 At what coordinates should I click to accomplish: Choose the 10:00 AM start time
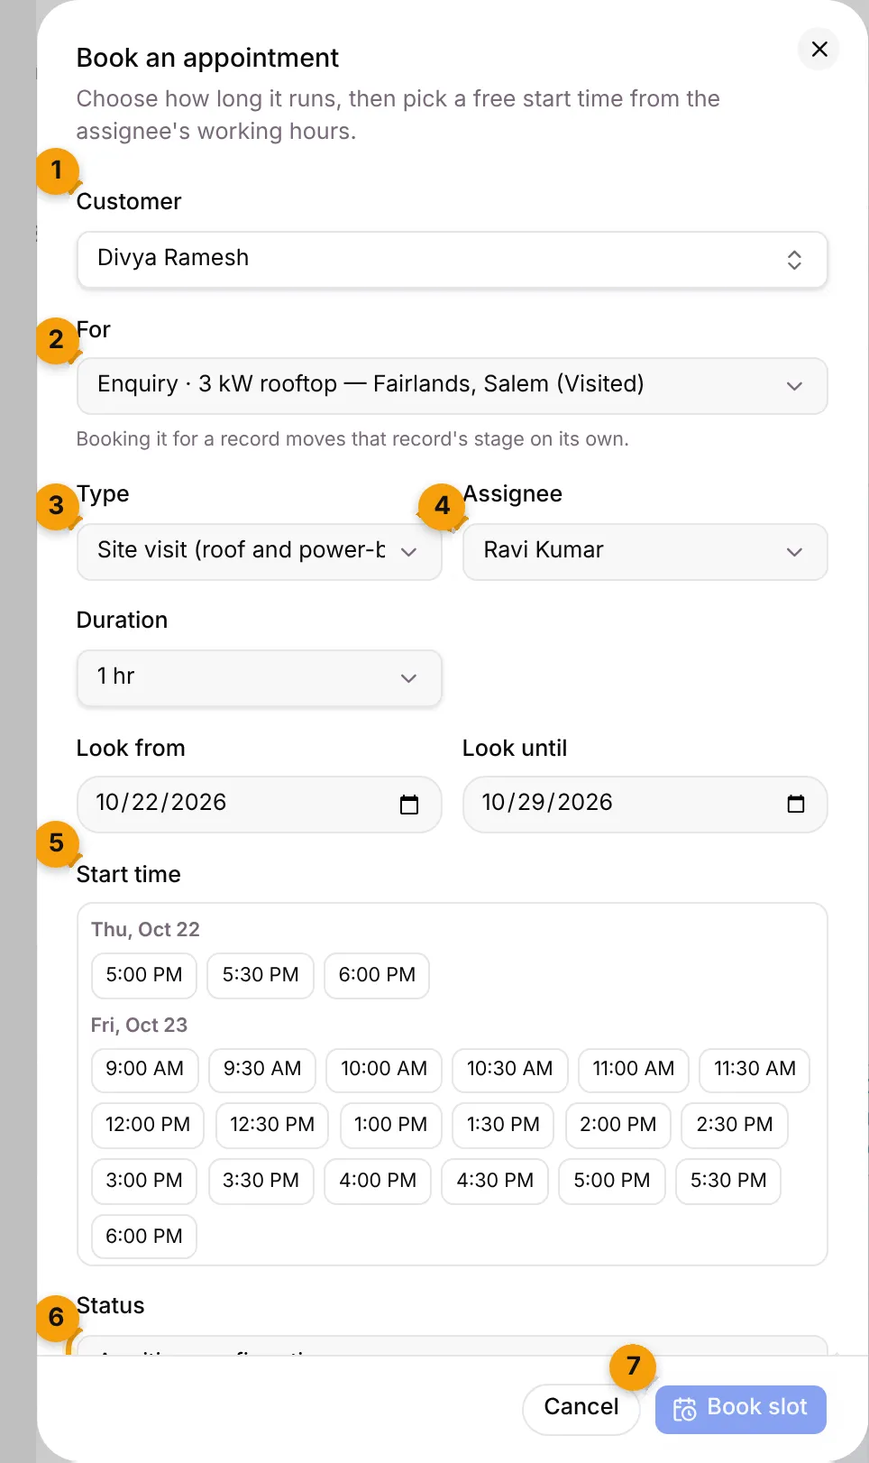point(384,1070)
